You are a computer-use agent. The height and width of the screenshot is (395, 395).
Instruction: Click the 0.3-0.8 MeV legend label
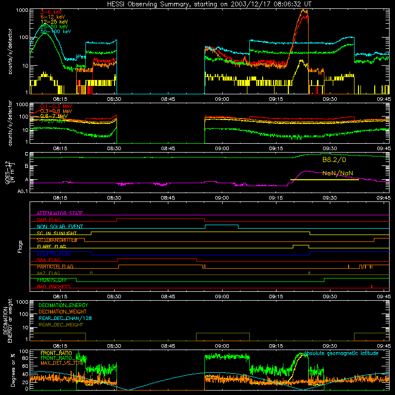[56, 111]
